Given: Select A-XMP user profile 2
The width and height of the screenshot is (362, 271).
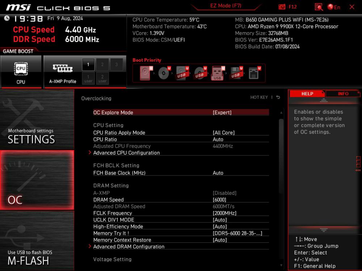Looking at the screenshot, I should pos(102,78).
